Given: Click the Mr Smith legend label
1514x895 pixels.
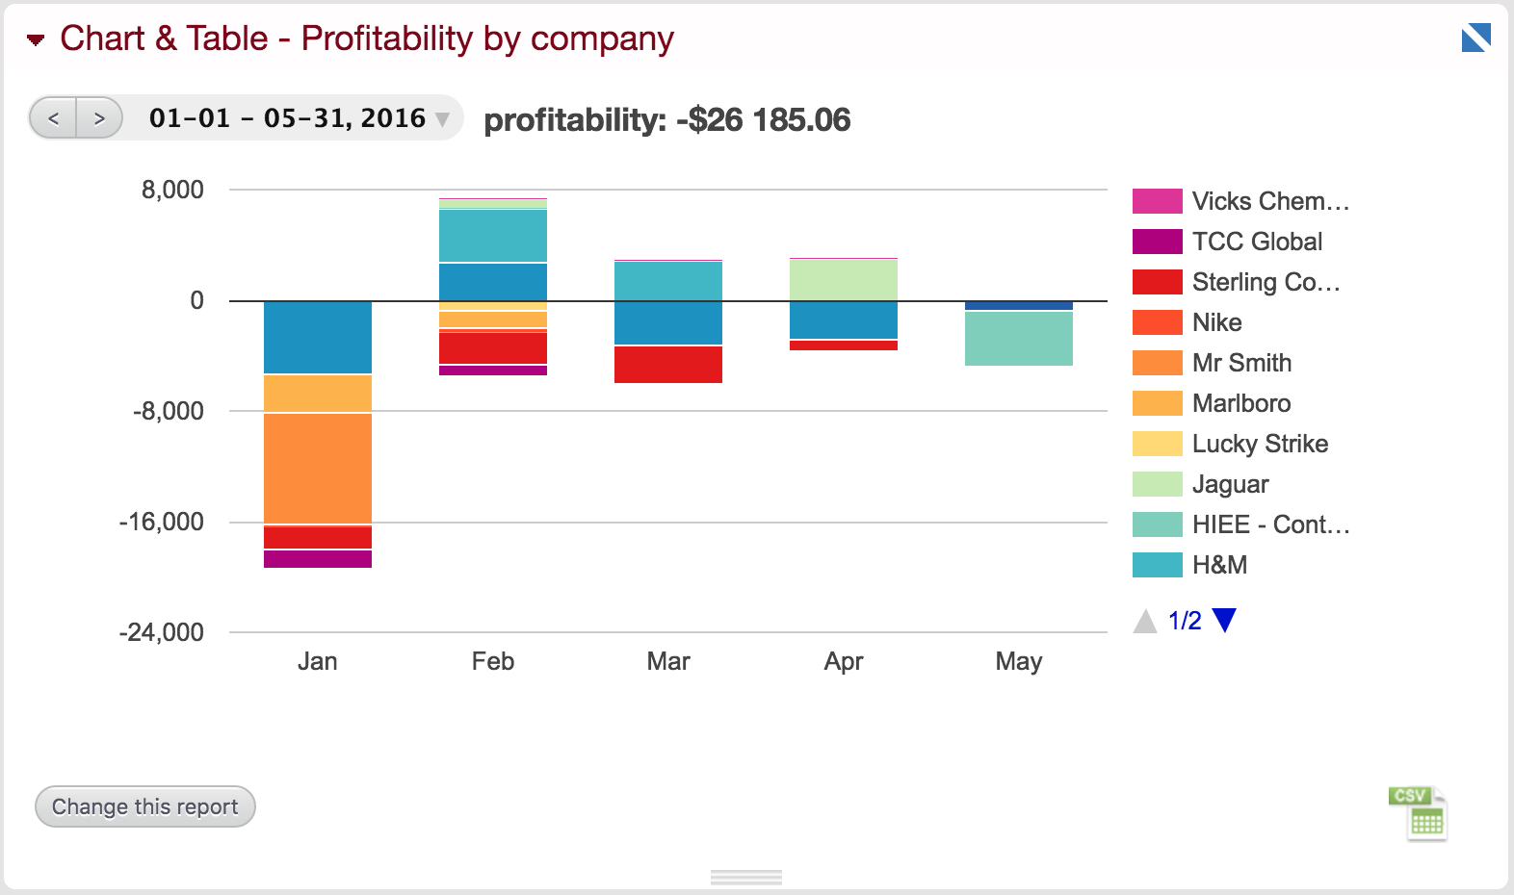Looking at the screenshot, I should [x=1241, y=363].
